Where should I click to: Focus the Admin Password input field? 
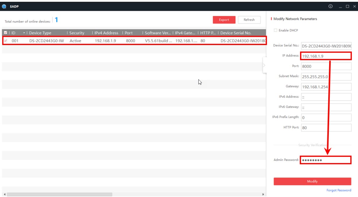click(325, 160)
